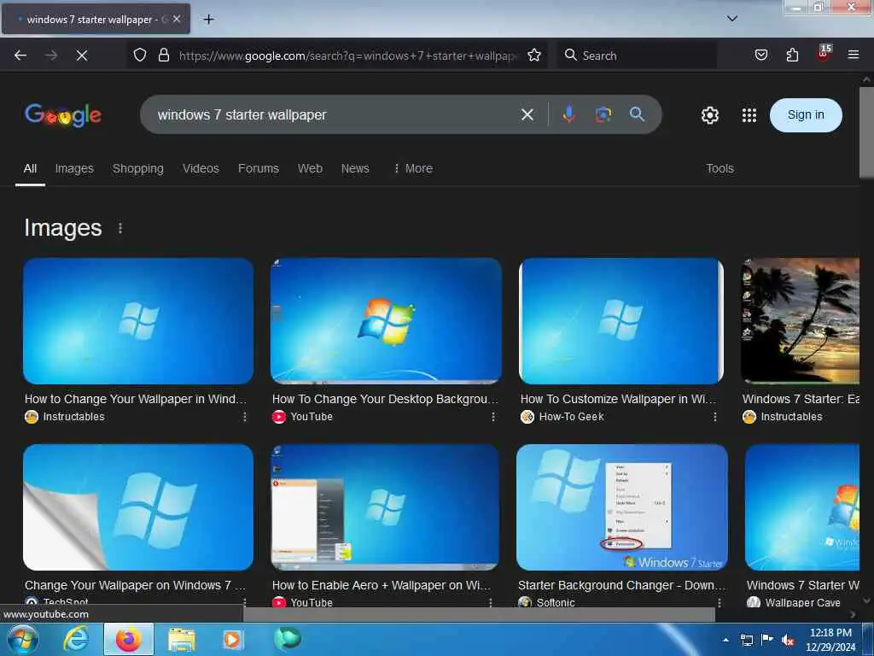This screenshot has width=874, height=656.
Task: Click the site security padlock icon
Action: click(163, 55)
